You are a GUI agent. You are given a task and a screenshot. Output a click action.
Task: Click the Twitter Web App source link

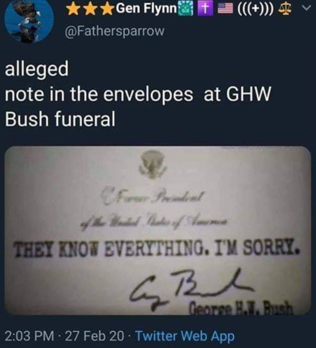pos(185,336)
